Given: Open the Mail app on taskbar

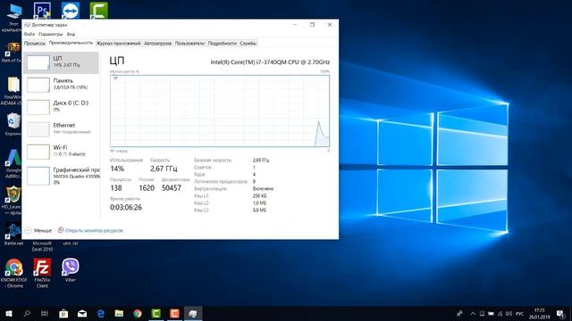Looking at the screenshot, I should 82,313.
